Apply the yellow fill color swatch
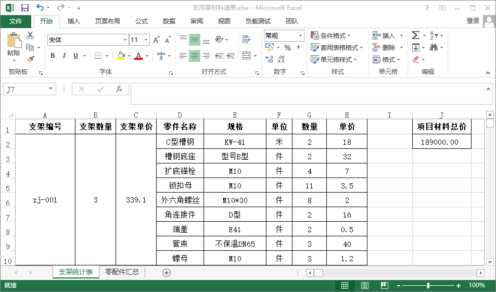Viewport: 496px width, 292px height. 121,56
